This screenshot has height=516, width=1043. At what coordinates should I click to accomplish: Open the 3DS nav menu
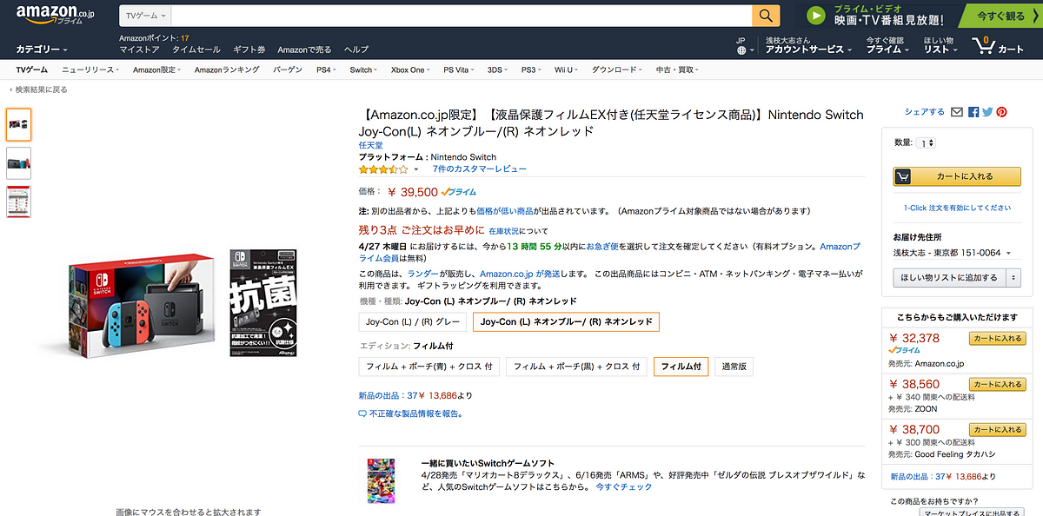coord(497,69)
